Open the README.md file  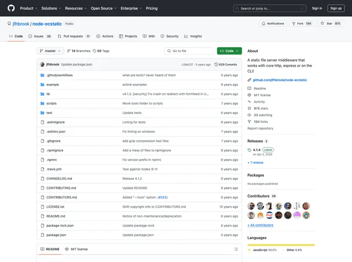coord(56,216)
